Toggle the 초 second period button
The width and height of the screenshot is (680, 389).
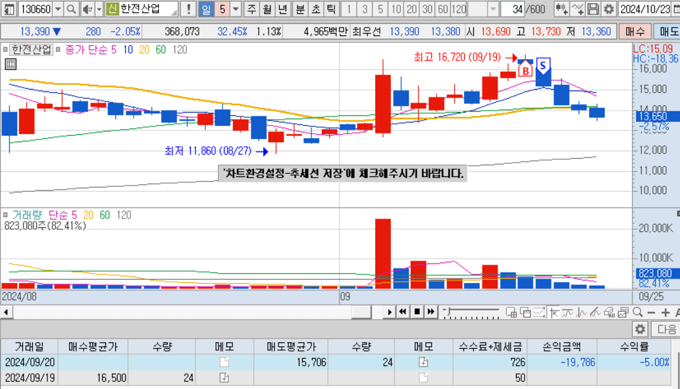coord(315,9)
